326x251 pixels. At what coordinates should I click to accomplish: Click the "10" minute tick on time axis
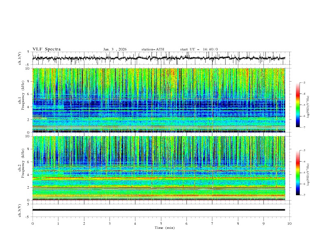(x=289, y=224)
